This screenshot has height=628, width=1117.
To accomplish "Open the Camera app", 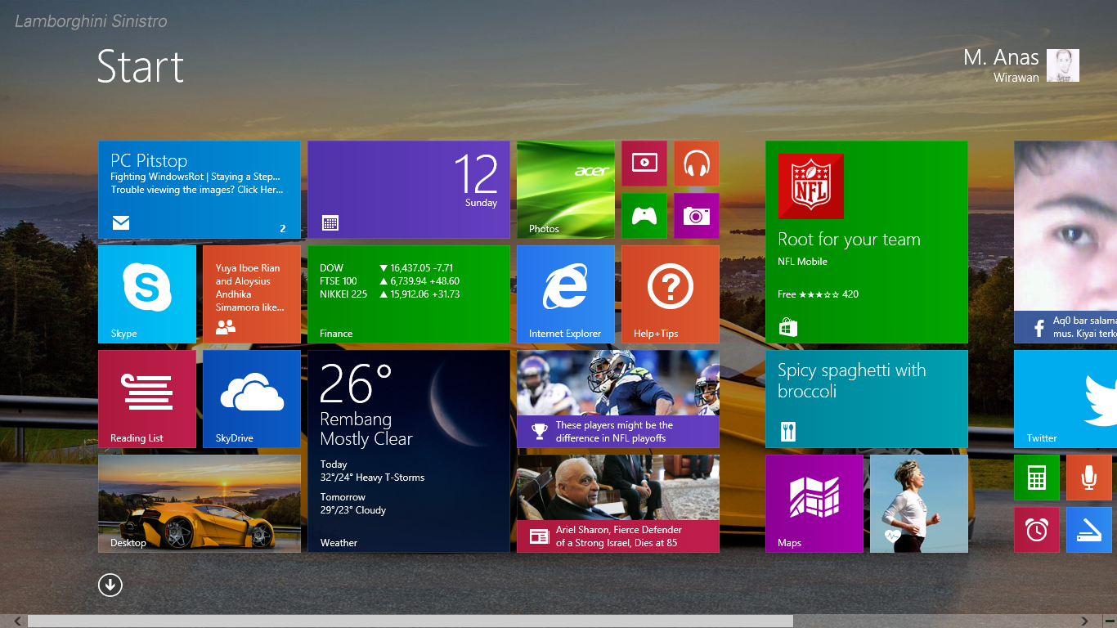I will 696,216.
